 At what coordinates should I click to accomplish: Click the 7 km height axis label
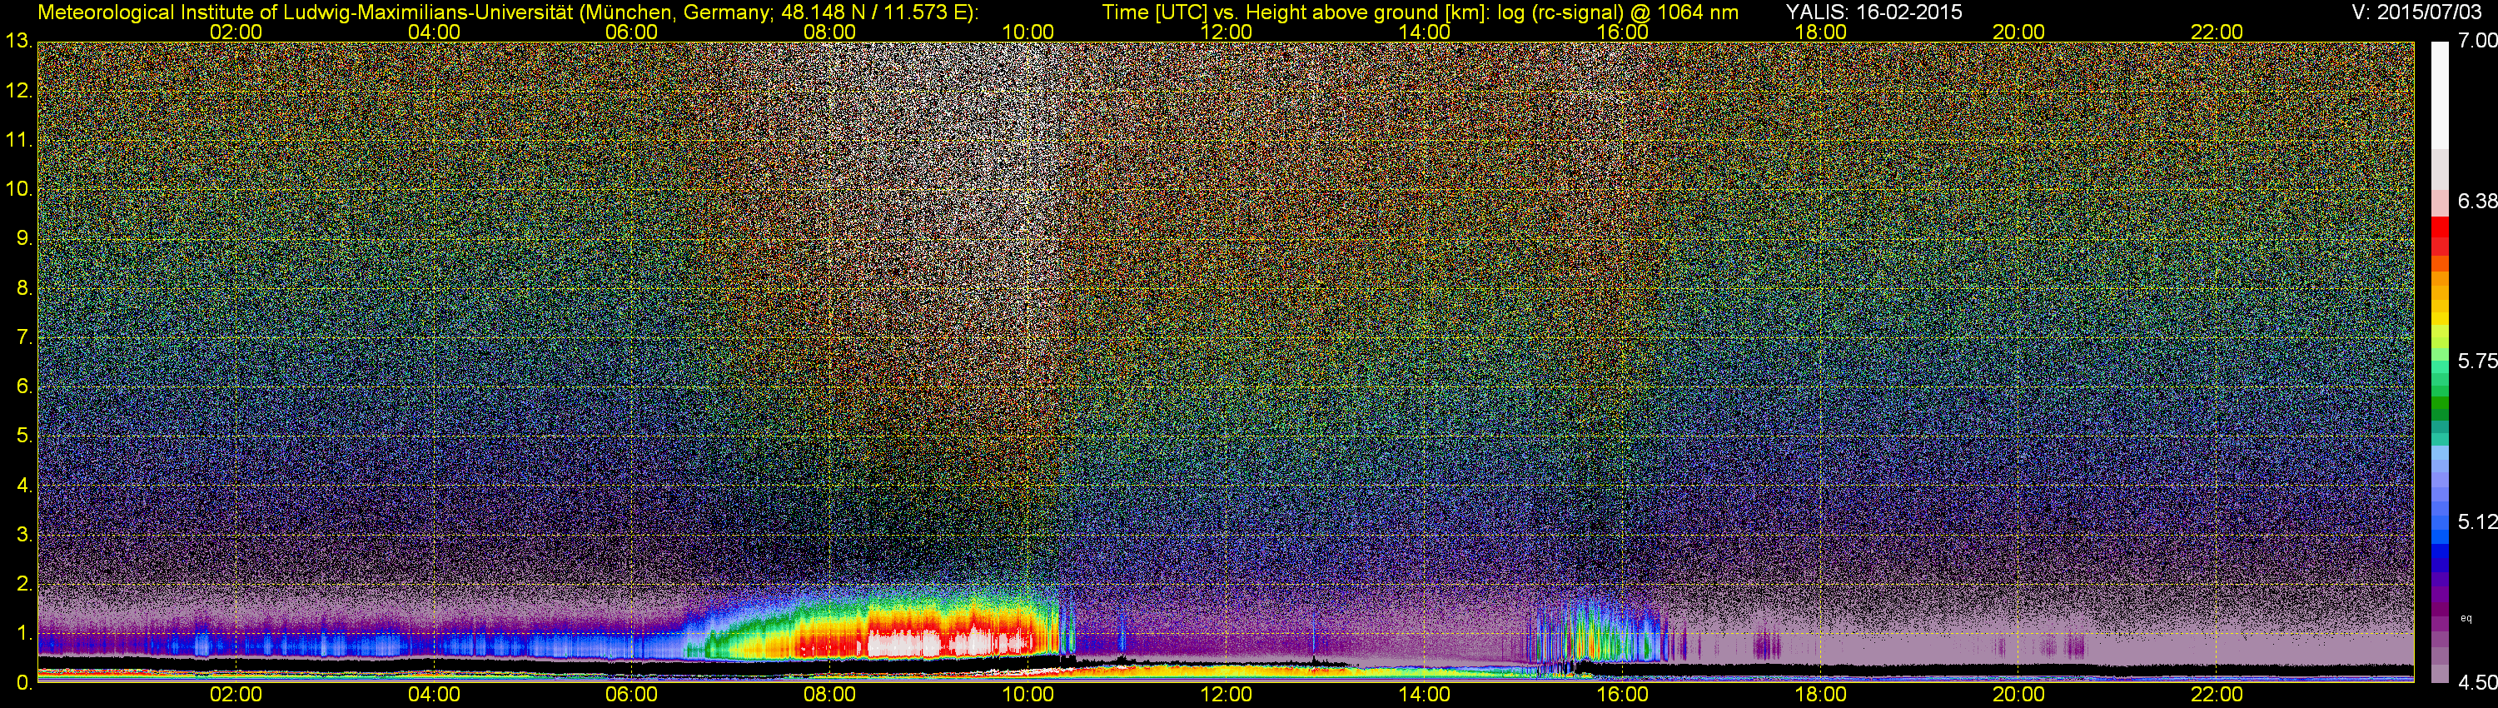[24, 337]
